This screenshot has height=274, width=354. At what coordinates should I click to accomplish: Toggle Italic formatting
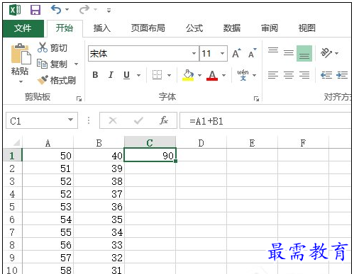point(111,75)
